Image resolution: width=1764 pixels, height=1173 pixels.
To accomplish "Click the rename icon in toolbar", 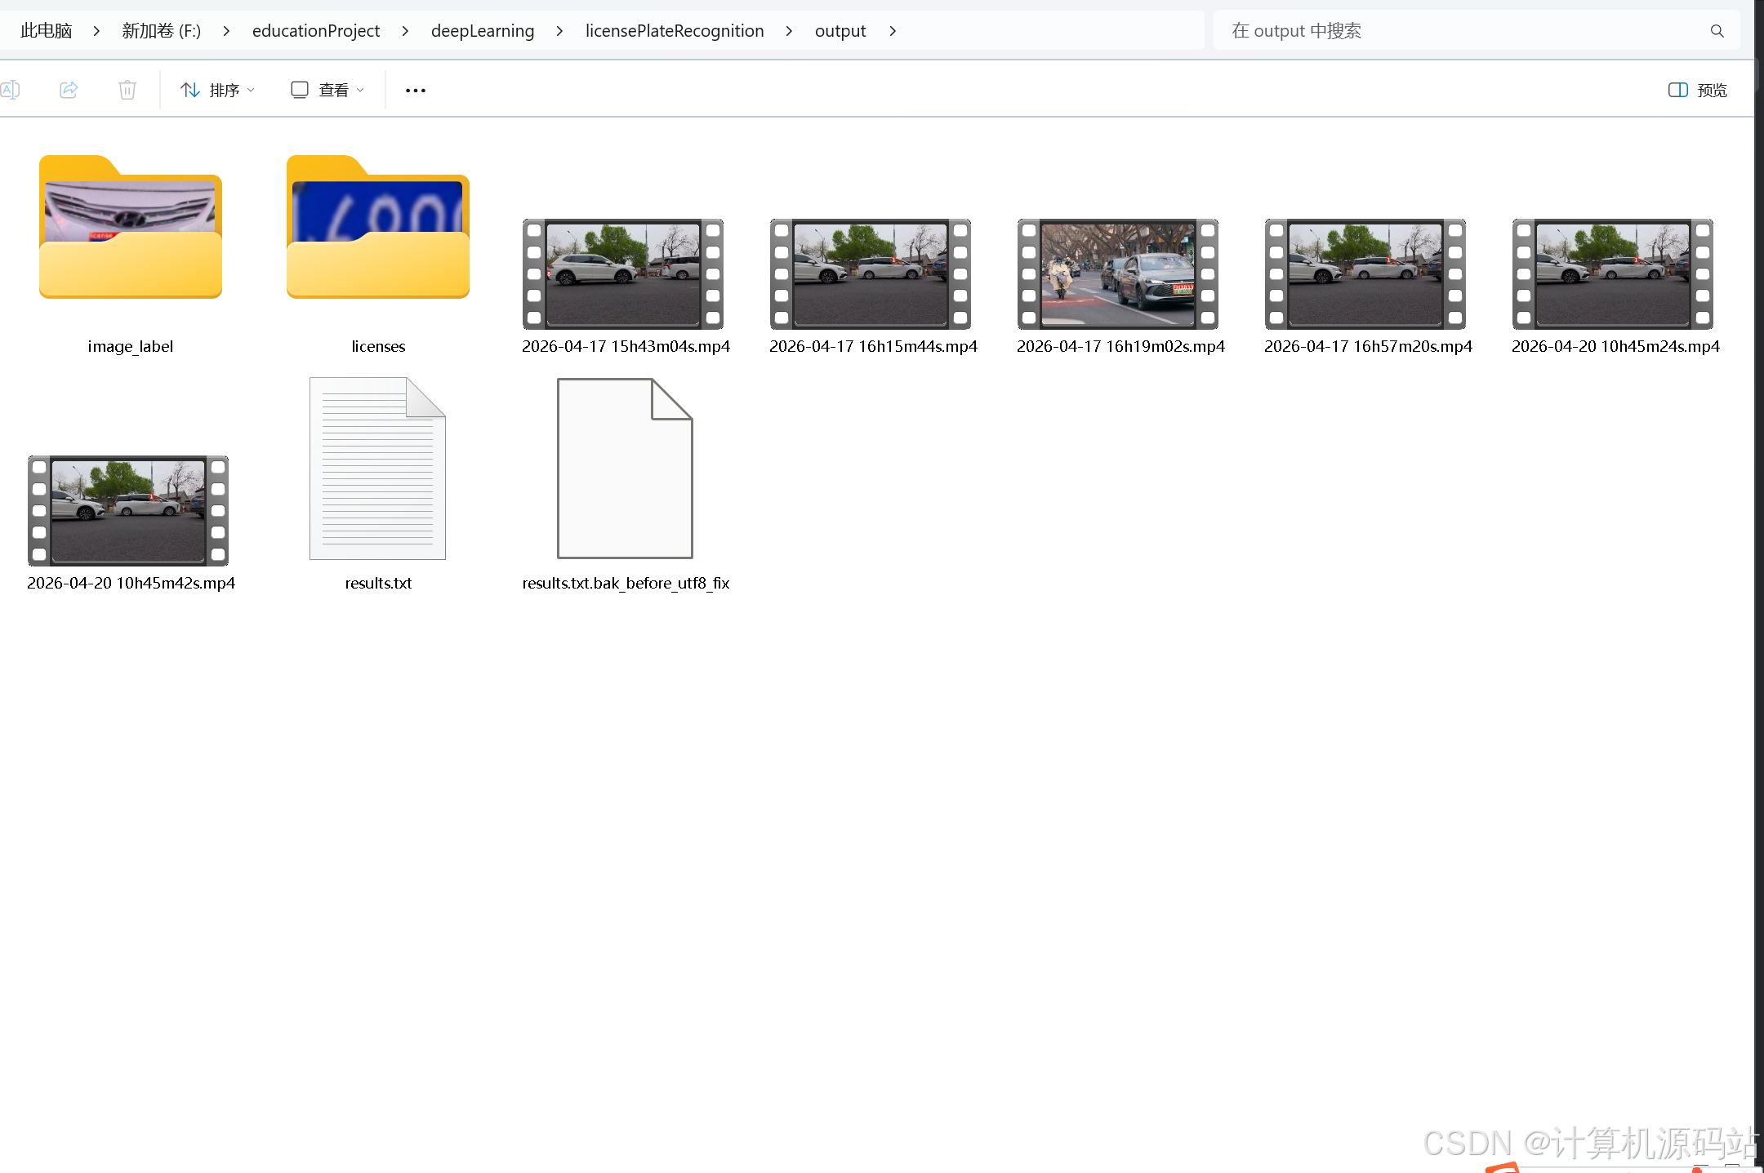I will (11, 90).
